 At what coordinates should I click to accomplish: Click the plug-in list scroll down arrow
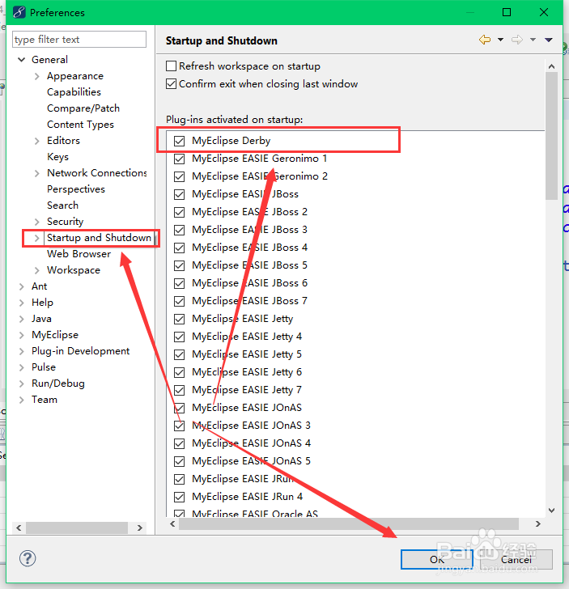pos(551,510)
